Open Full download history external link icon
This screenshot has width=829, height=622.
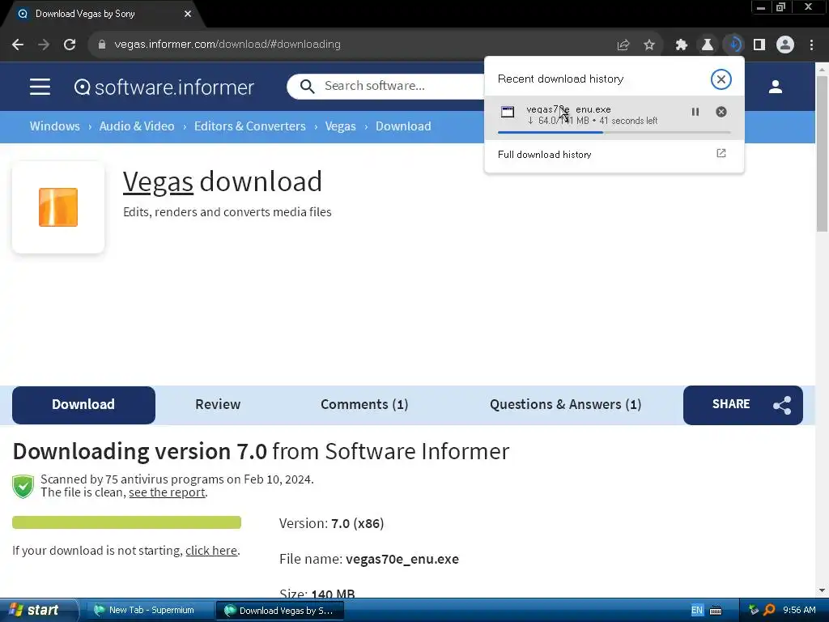point(721,153)
